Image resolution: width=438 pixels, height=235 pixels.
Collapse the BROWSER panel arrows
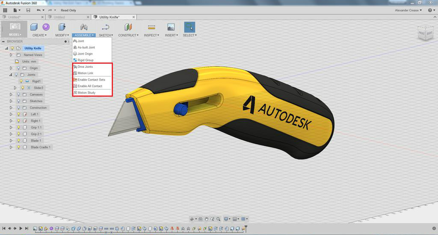[3, 41]
